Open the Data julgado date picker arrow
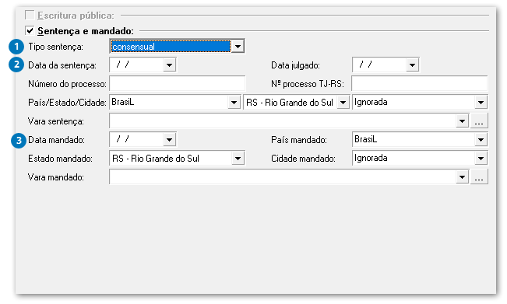This screenshot has height=304, width=507. coord(412,65)
